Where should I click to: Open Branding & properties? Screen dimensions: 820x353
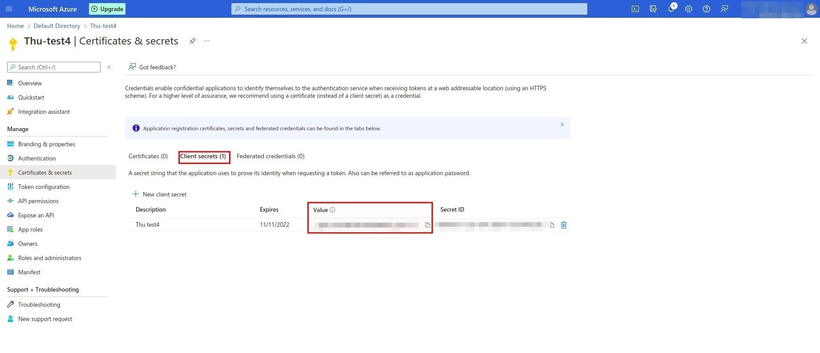click(47, 144)
